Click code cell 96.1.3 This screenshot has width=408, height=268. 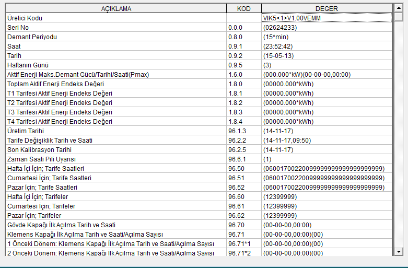point(244,131)
